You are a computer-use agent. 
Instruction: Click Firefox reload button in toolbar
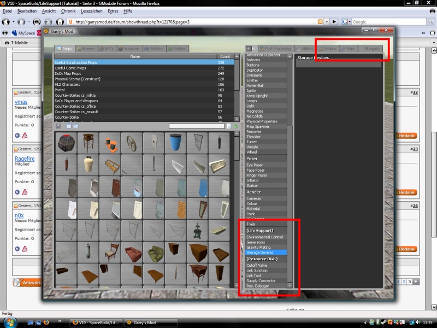[36, 22]
